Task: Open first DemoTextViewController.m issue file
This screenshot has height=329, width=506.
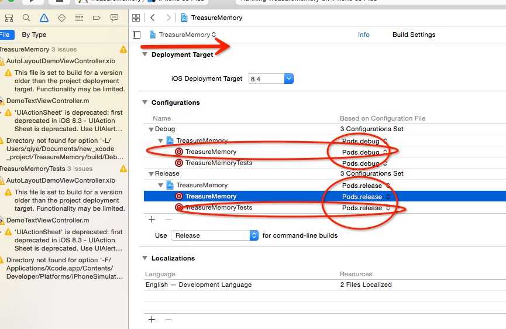Action: (48, 101)
